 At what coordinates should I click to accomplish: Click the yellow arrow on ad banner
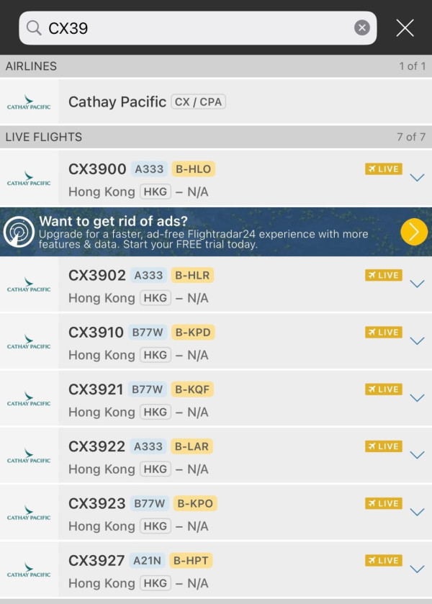(414, 232)
